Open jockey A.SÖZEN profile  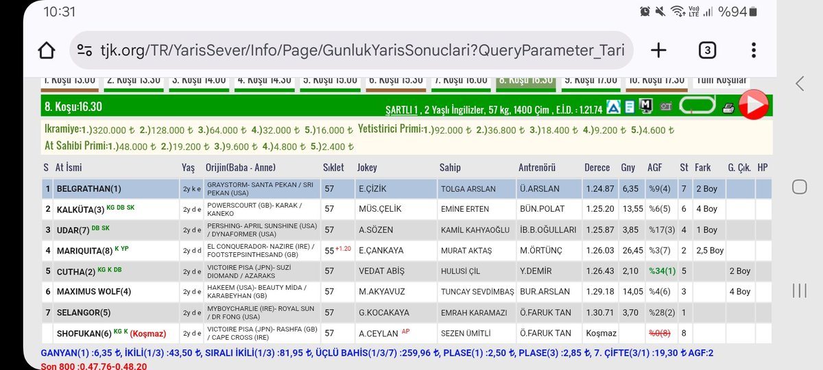pos(375,230)
